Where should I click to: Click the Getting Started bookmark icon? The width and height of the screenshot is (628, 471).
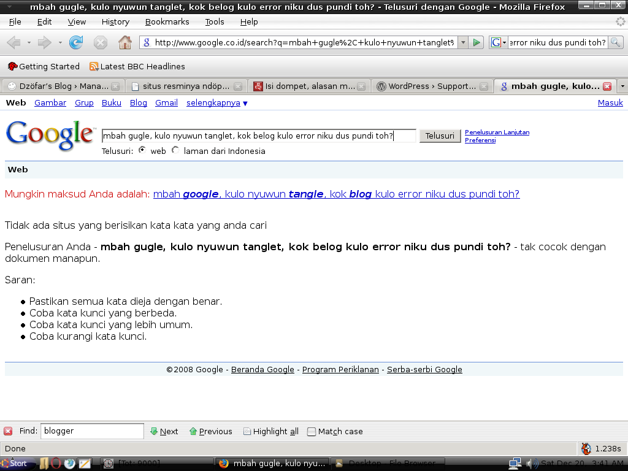(12, 66)
